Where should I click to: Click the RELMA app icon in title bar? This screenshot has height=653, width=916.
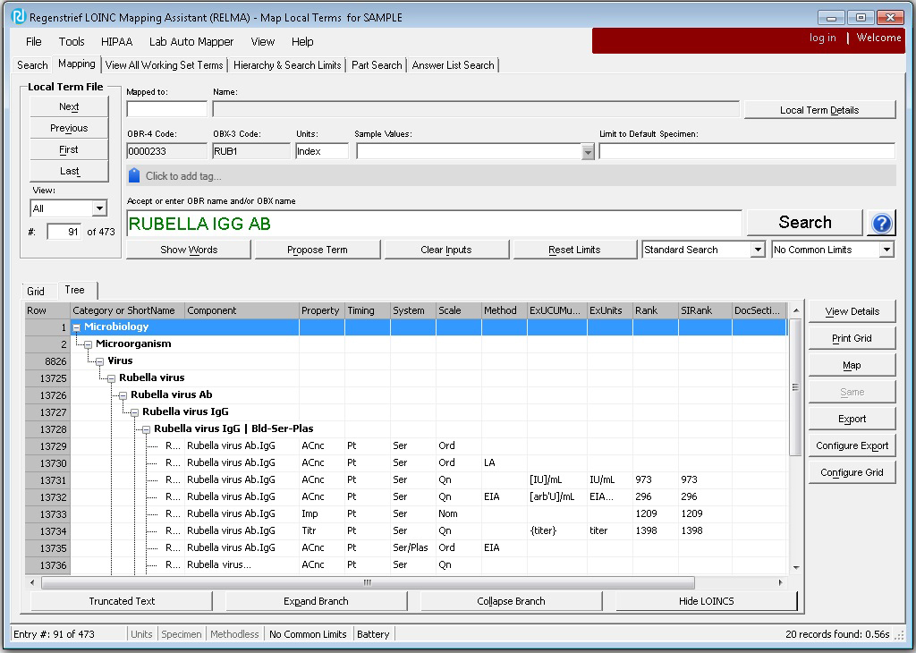tap(19, 16)
